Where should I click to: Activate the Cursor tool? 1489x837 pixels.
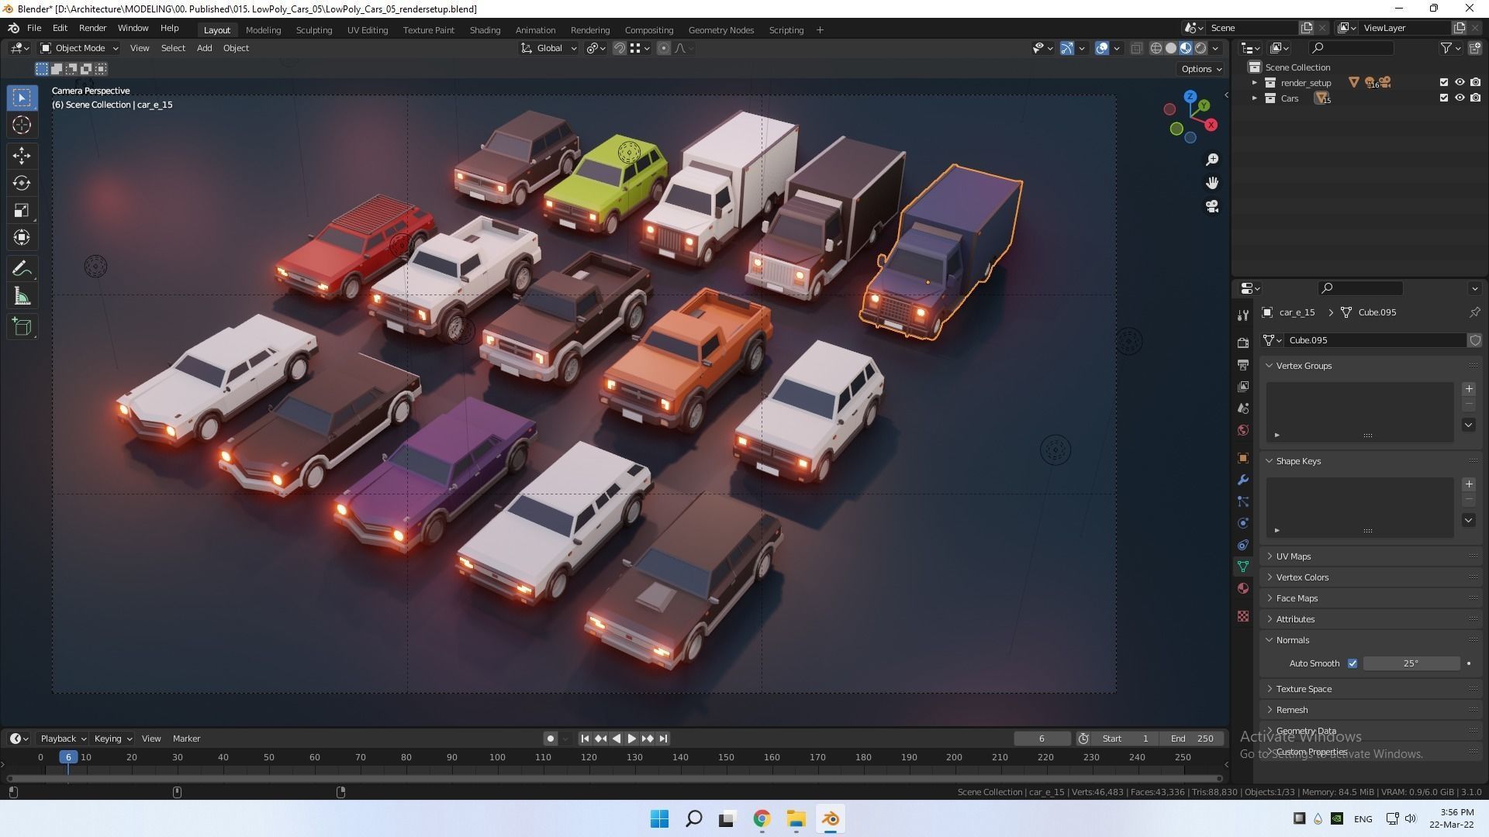22,125
